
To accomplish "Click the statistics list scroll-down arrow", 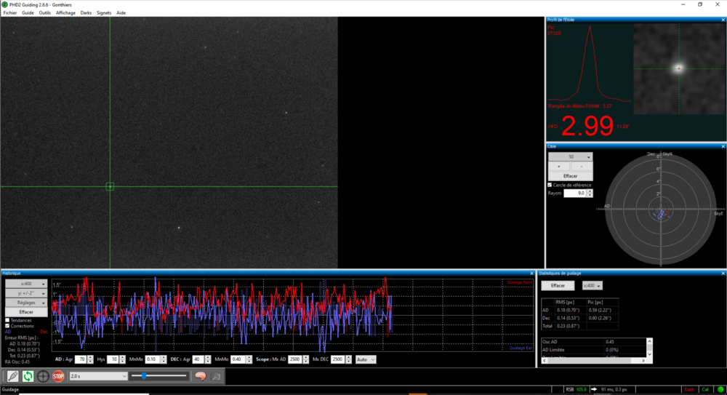I will 649,354.
